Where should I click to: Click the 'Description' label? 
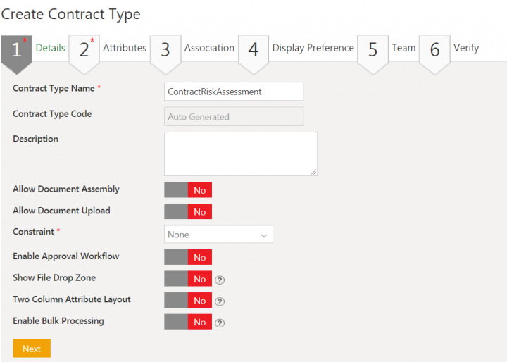tap(36, 139)
